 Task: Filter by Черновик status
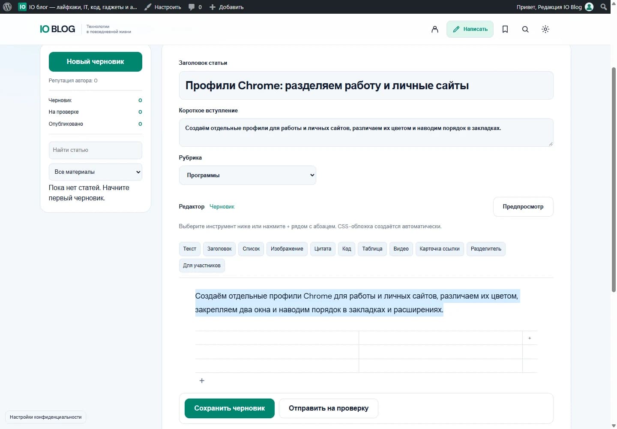tap(96, 100)
